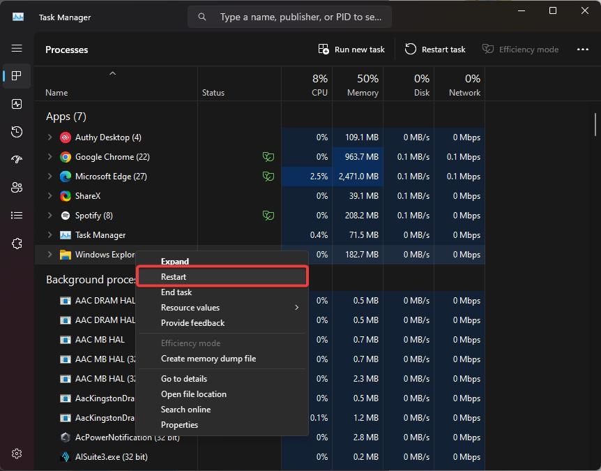Open App history sidebar icon

[x=17, y=132]
